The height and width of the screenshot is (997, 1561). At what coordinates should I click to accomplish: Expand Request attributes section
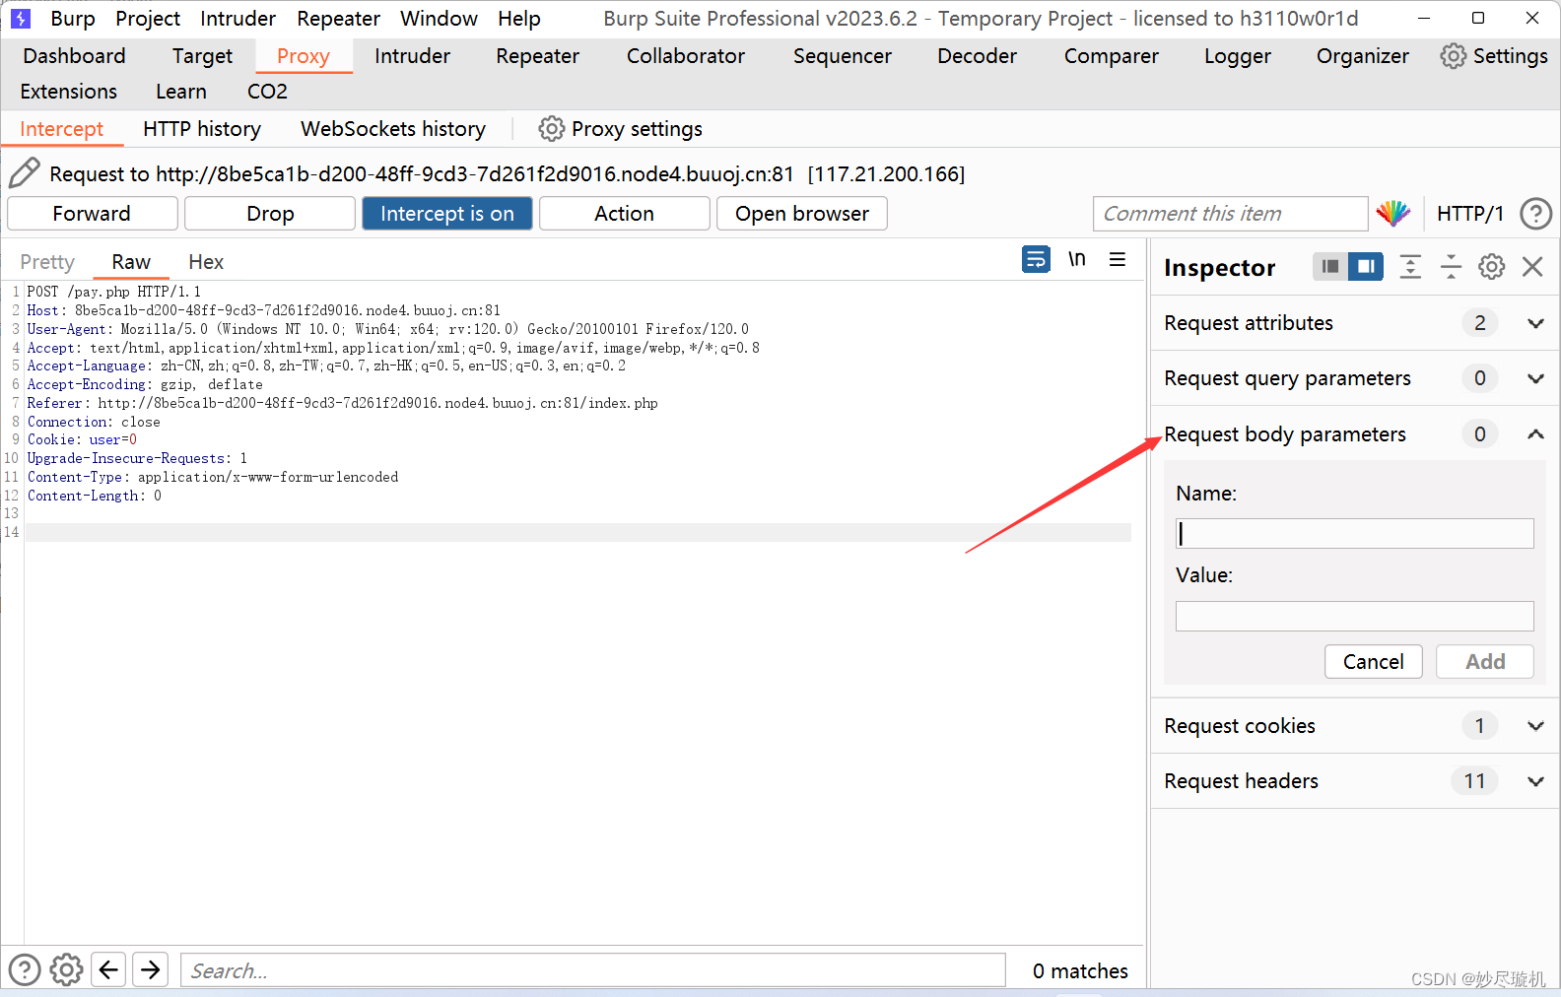[1535, 323]
